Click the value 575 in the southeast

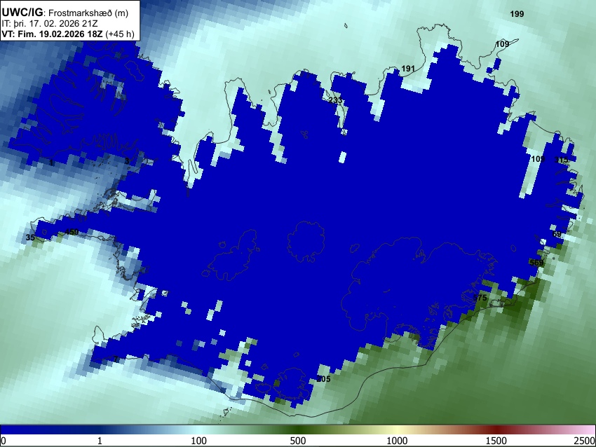pyautogui.click(x=480, y=298)
